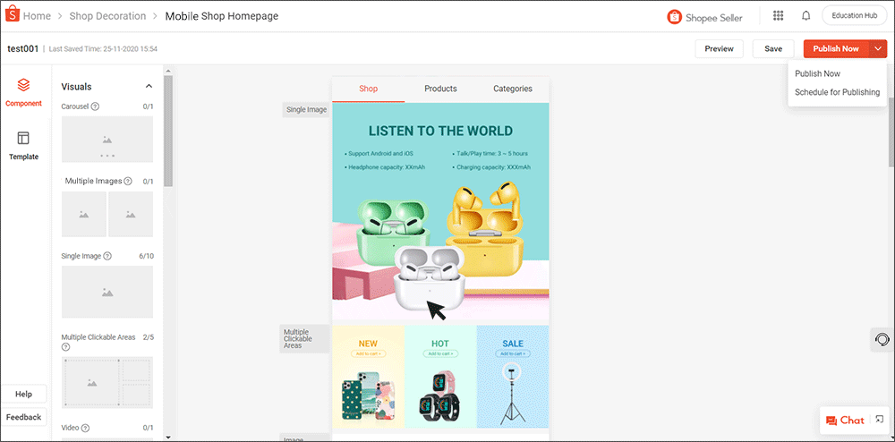
Task: Click the Mobile Shop Homepage title
Action: pyautogui.click(x=222, y=16)
